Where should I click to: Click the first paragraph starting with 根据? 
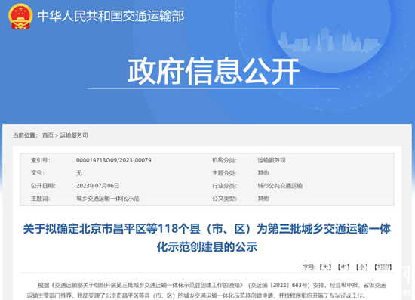[207, 290]
